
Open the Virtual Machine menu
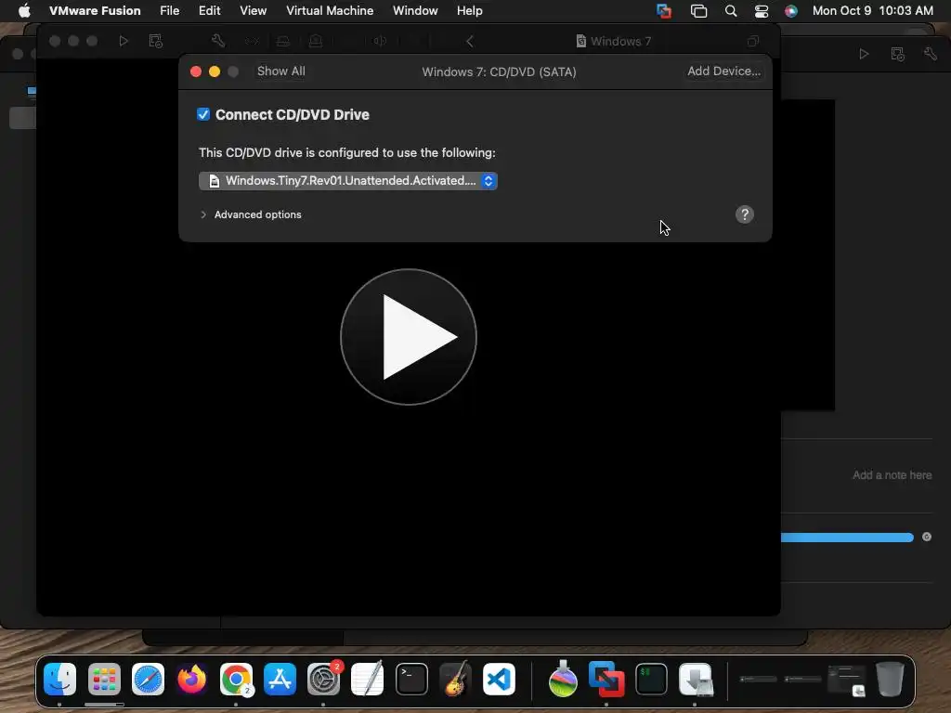click(x=330, y=11)
